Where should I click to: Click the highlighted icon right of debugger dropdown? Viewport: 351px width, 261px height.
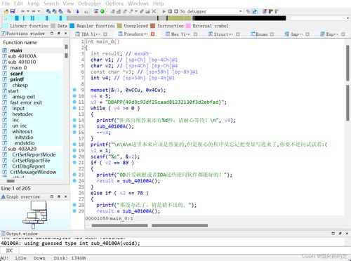(x=255, y=11)
